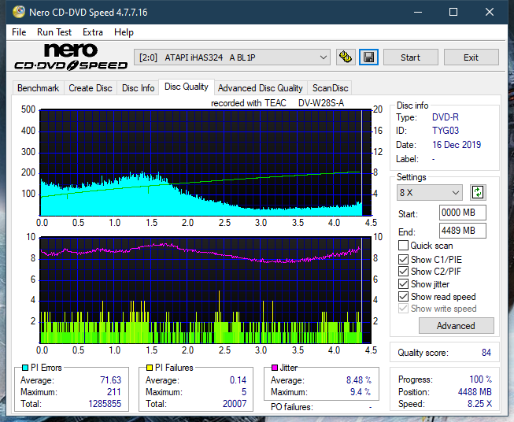Click the disc ID TYG03 text
Image resolution: width=514 pixels, height=422 pixels.
[x=446, y=131]
